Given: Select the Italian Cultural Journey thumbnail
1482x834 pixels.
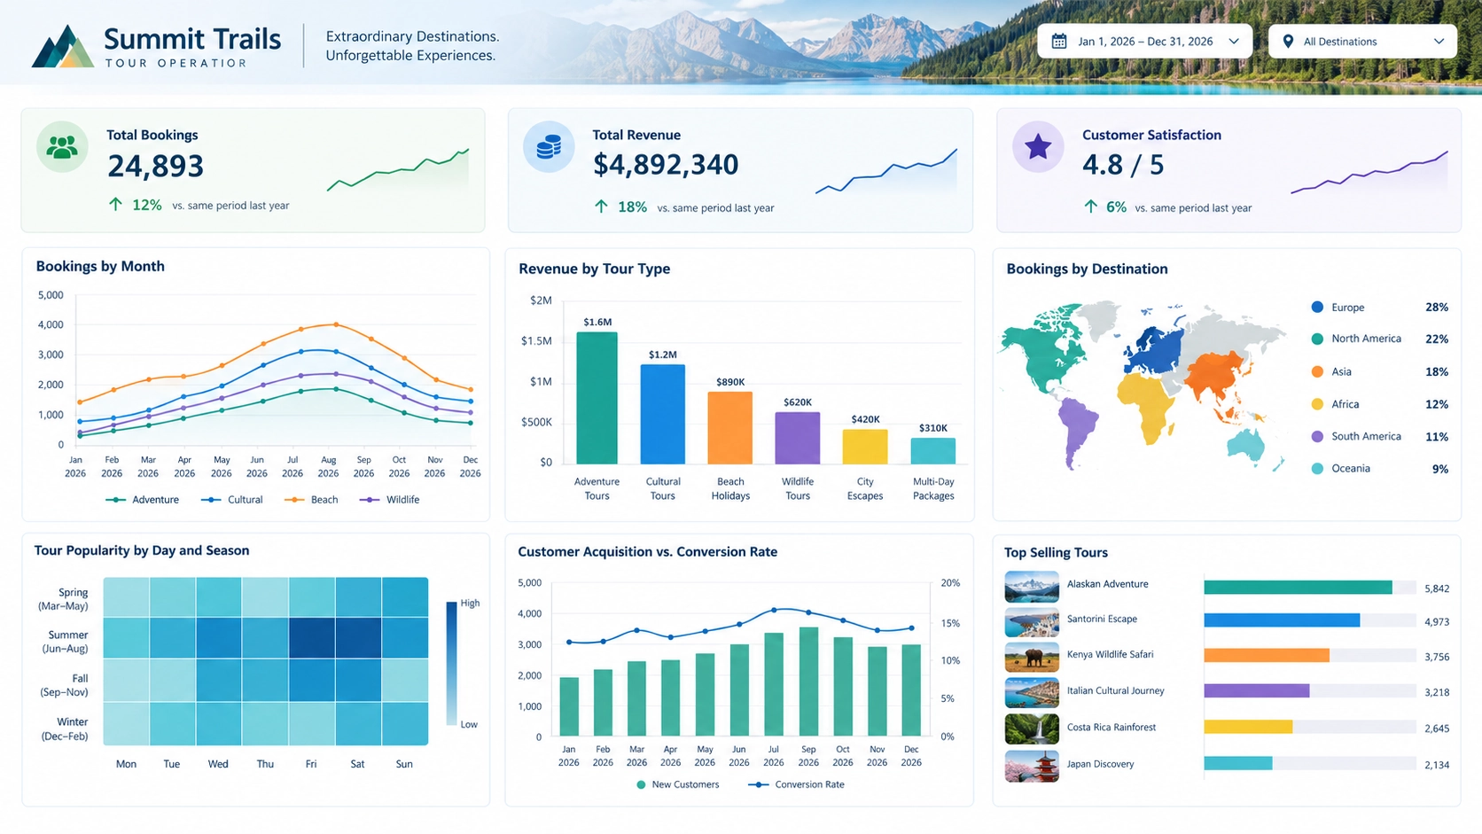Looking at the screenshot, I should click(1032, 693).
